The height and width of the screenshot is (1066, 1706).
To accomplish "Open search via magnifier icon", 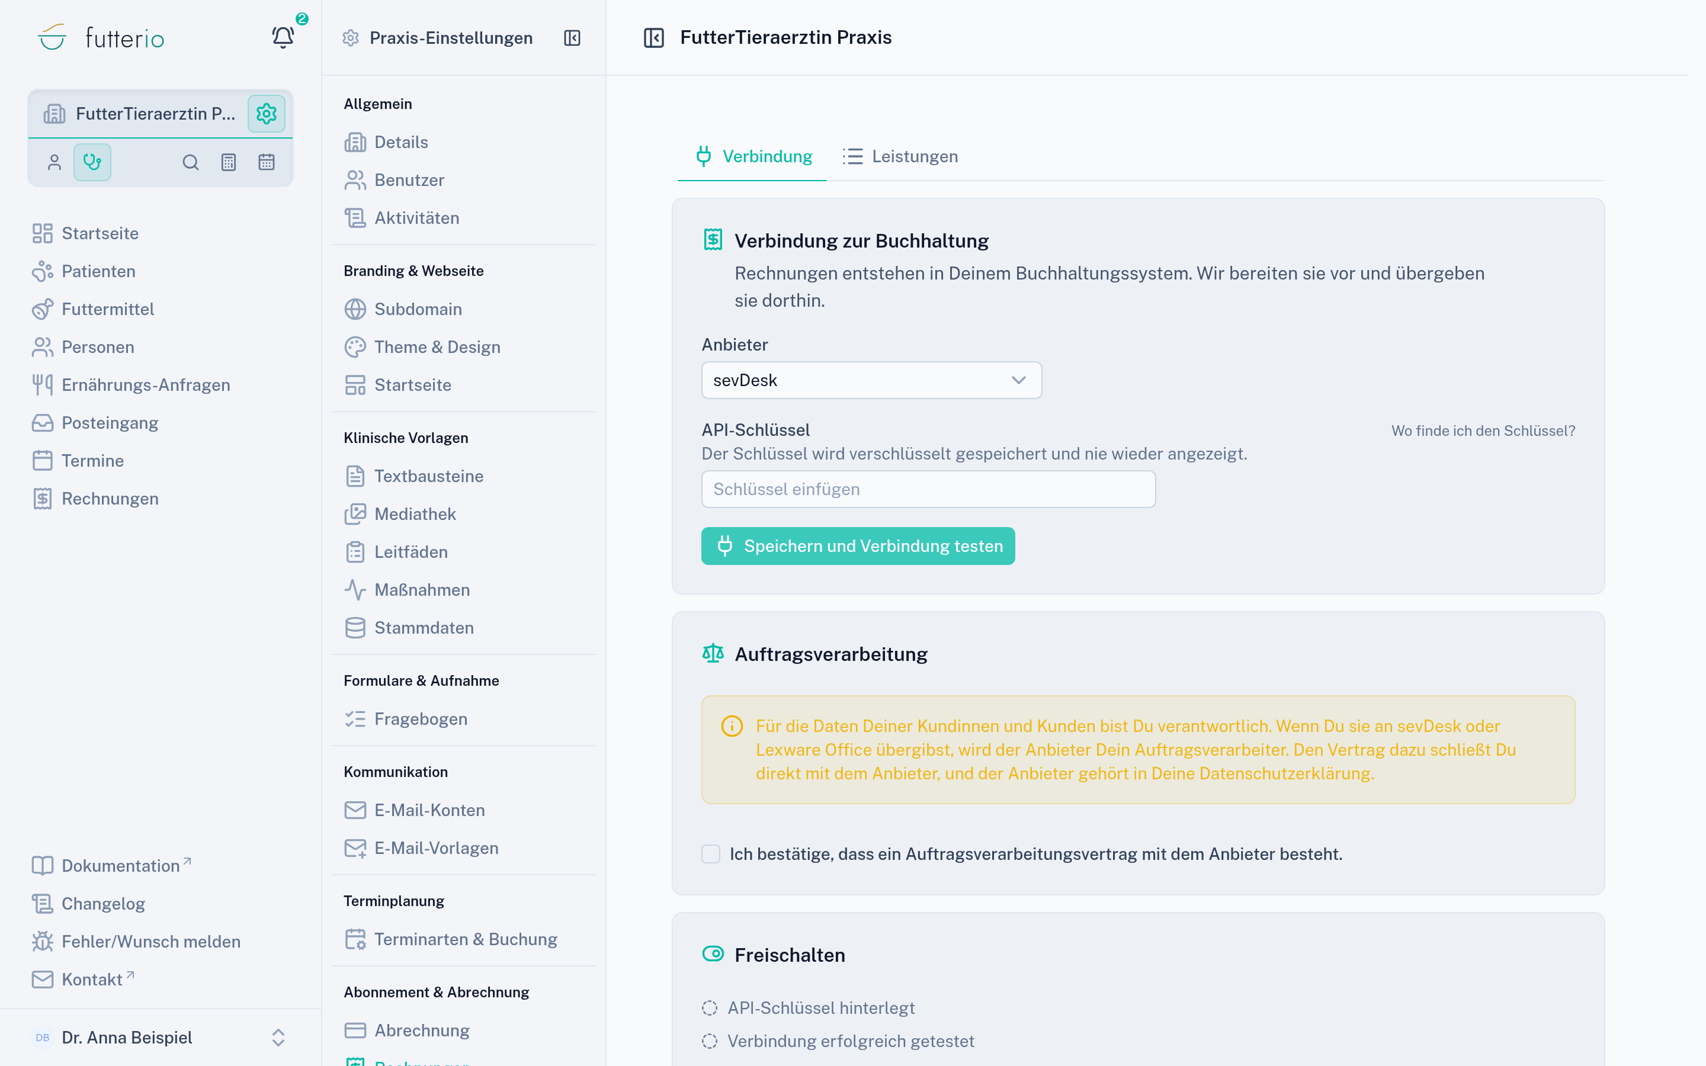I will click(190, 162).
